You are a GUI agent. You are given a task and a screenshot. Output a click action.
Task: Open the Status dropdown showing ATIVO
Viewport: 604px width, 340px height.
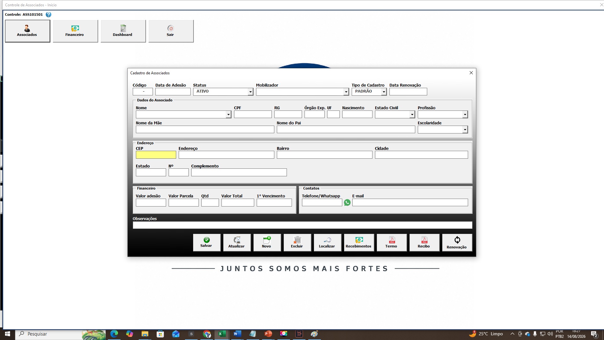click(250, 92)
